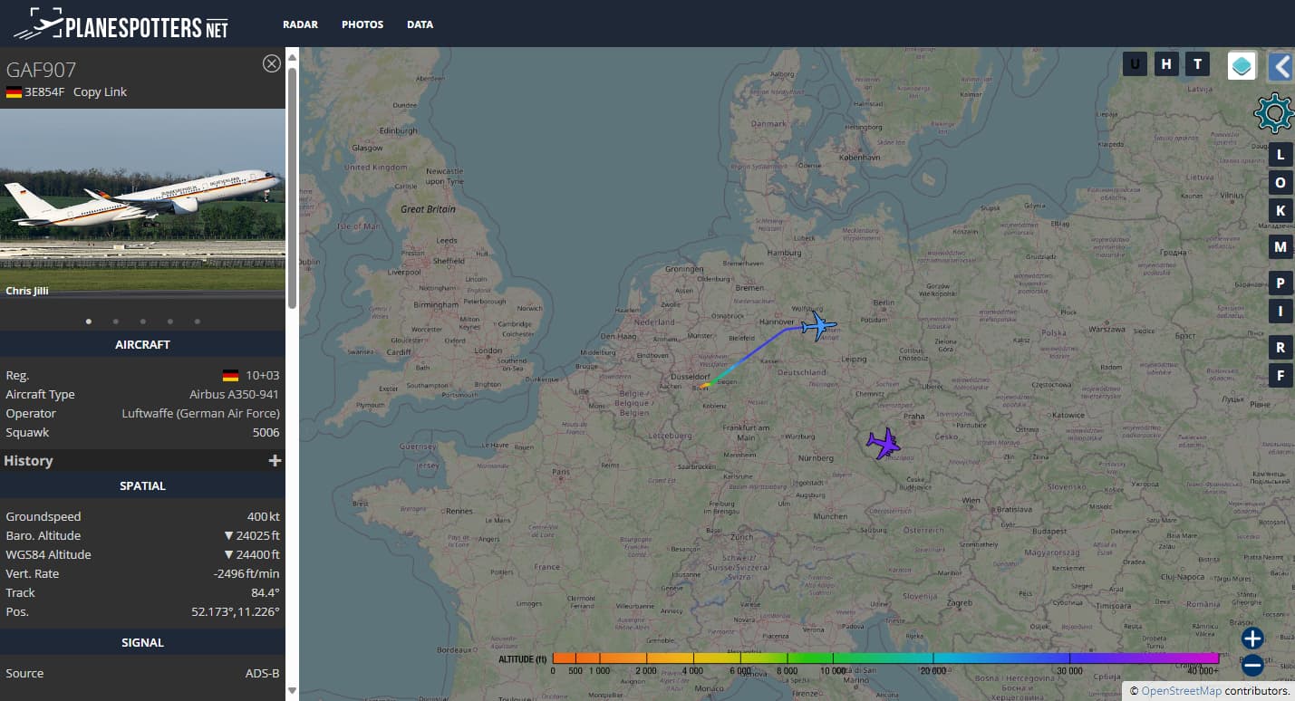Select the last photo carousel dot
Viewport: 1295px width, 701px height.
click(x=197, y=321)
